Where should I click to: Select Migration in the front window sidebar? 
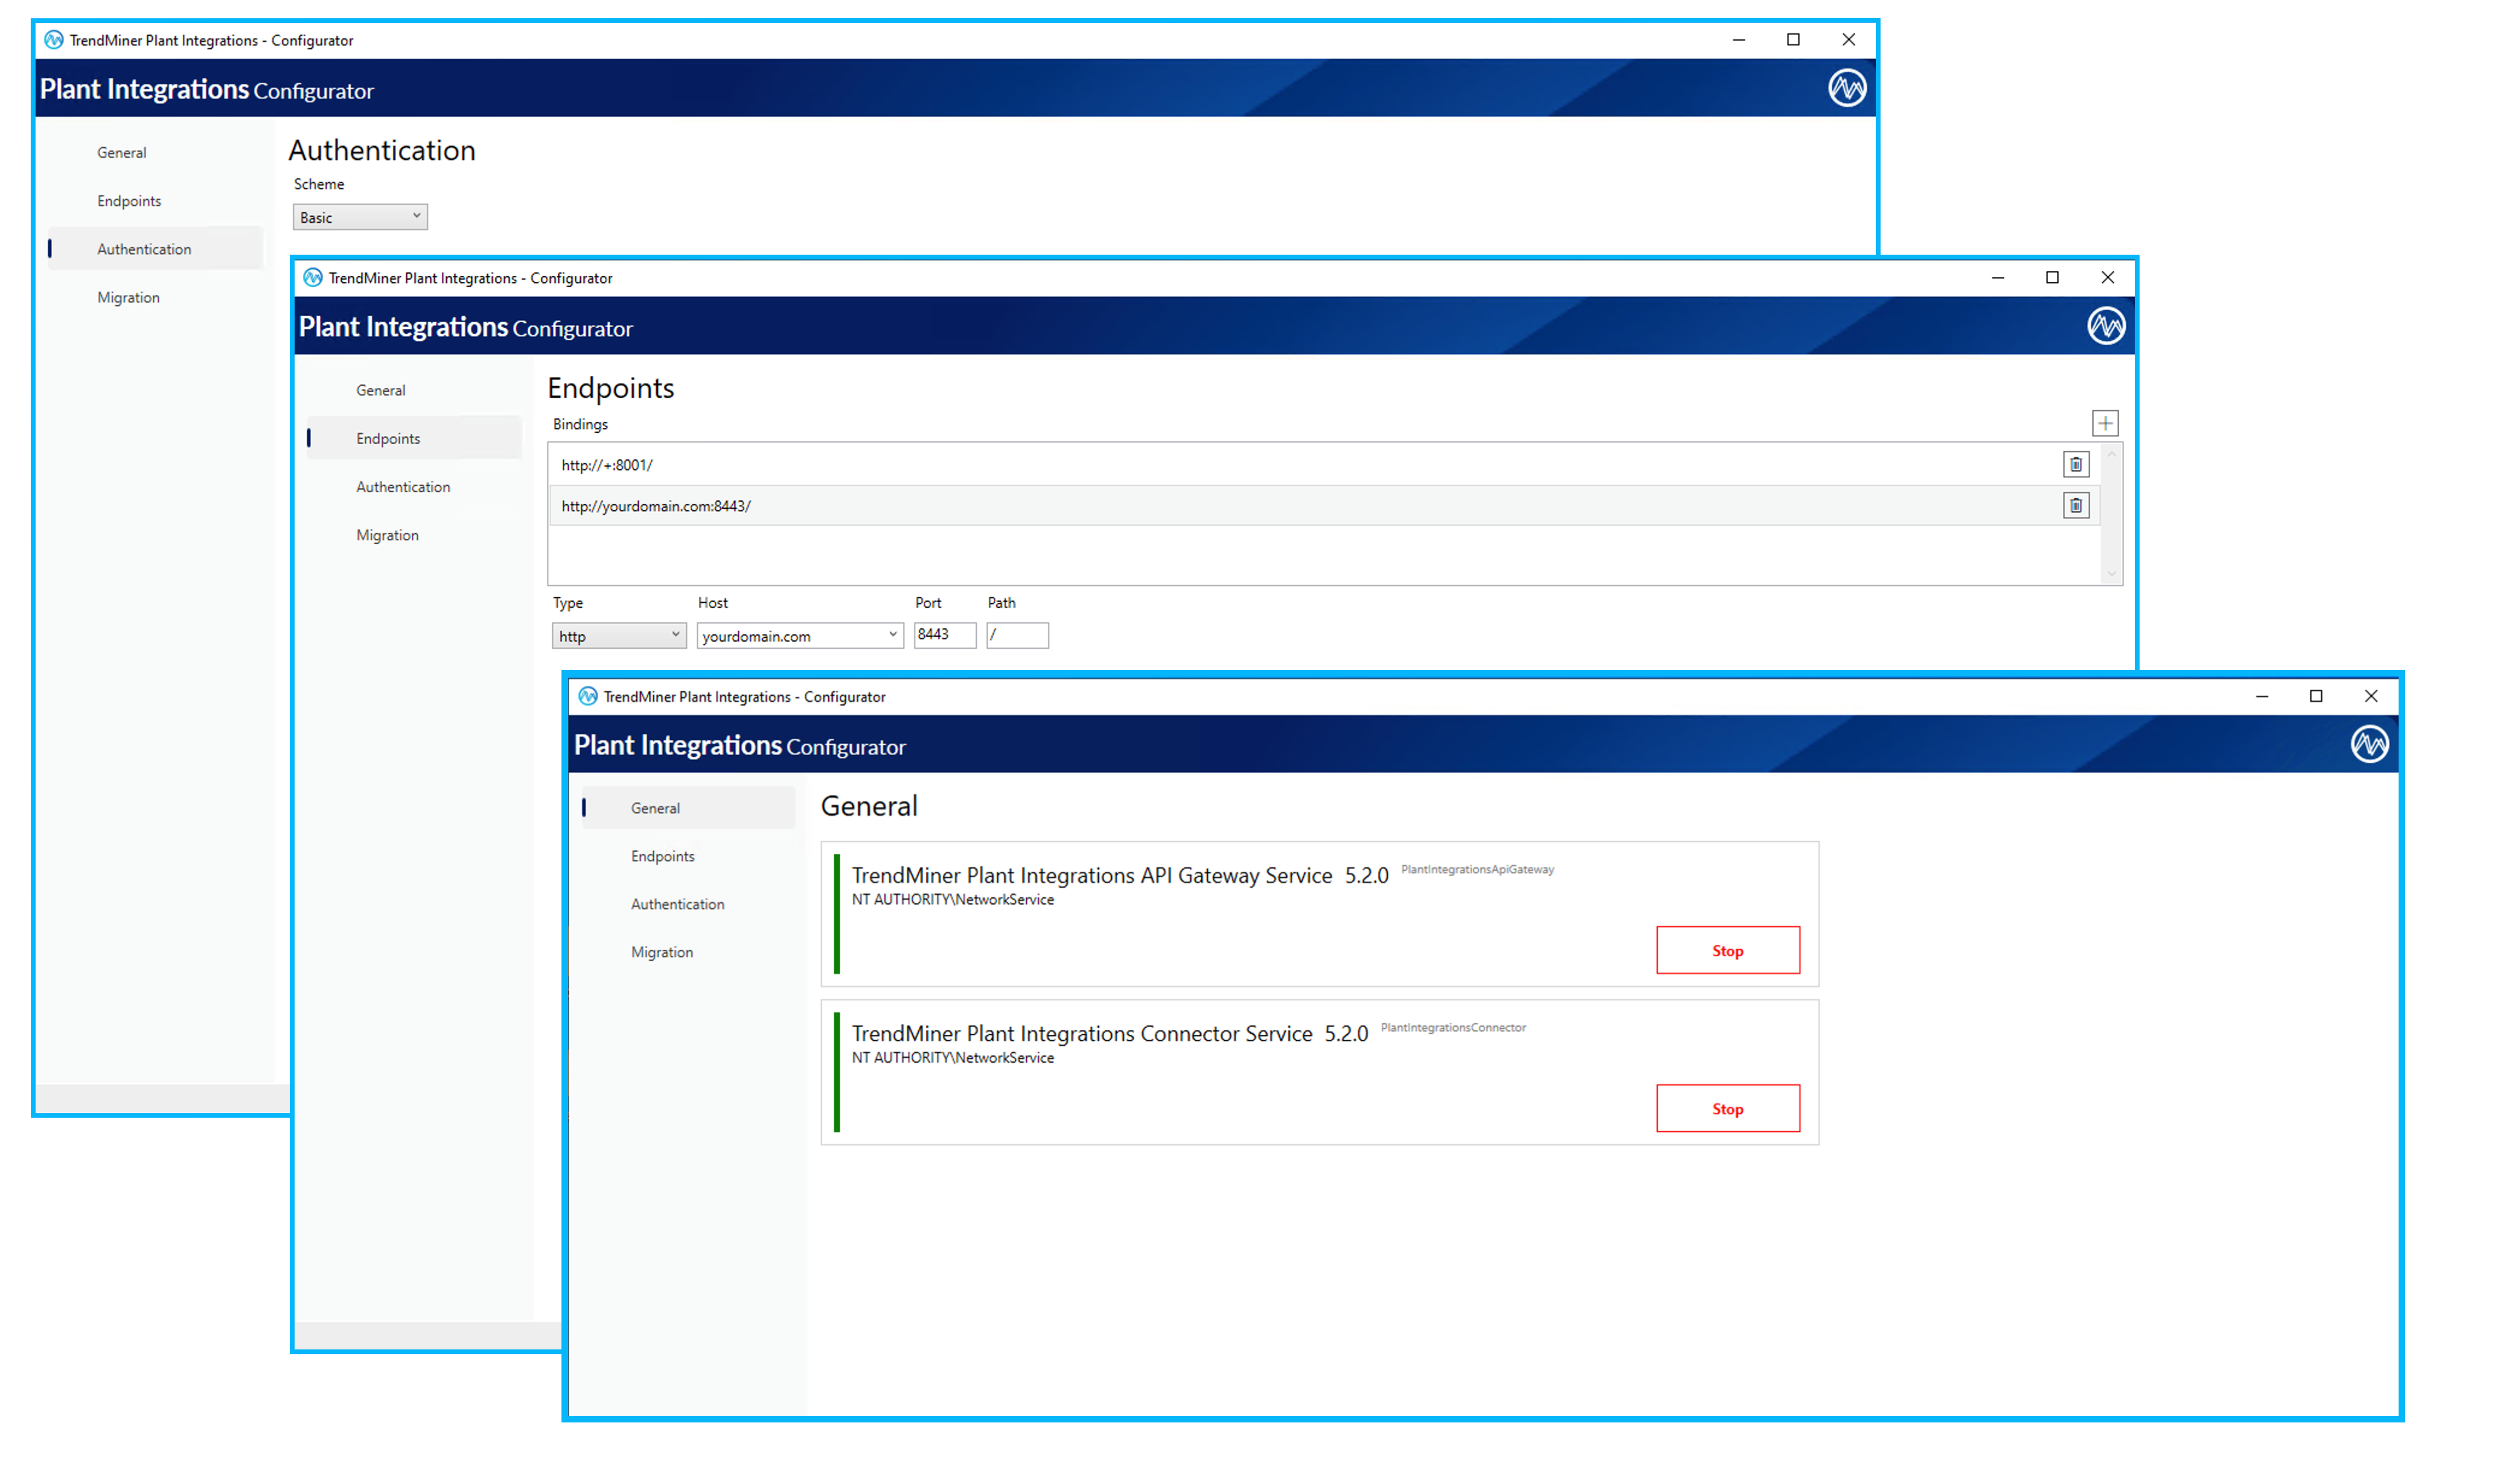click(x=661, y=952)
